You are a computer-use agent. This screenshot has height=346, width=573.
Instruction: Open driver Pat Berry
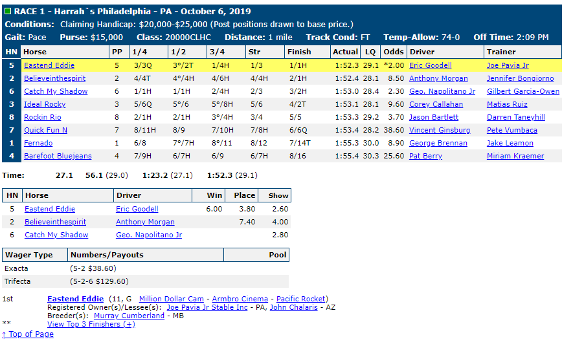point(425,157)
